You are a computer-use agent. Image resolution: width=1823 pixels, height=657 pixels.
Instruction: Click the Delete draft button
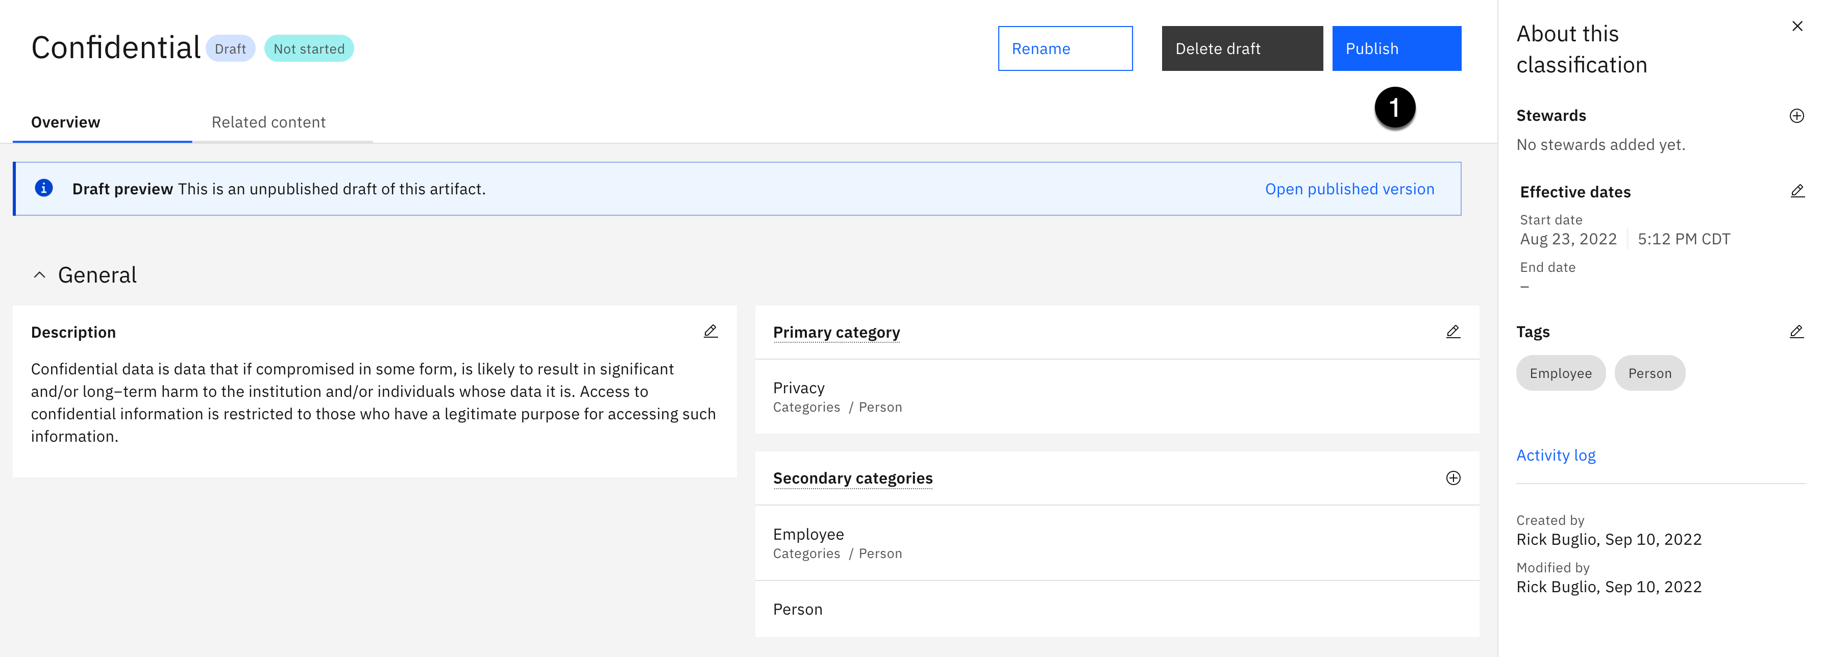(x=1241, y=48)
